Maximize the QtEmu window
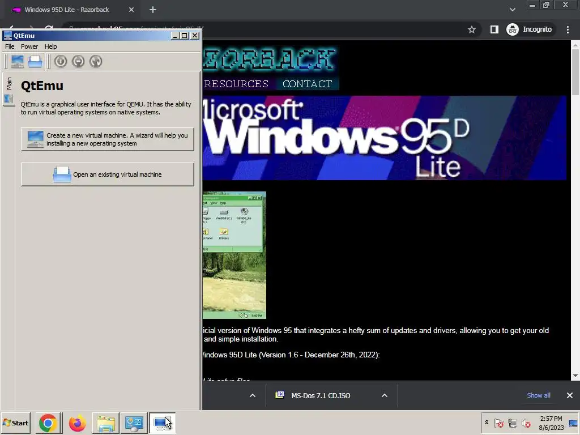This screenshot has height=435, width=580. pos(185,36)
